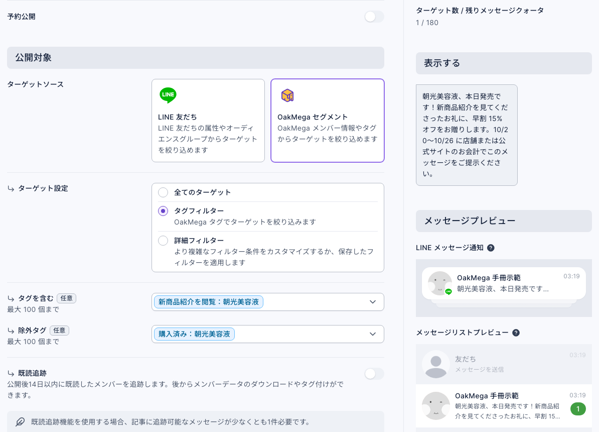599x432 pixels.
Task: Click the 友だち message list row
Action: tap(504, 364)
